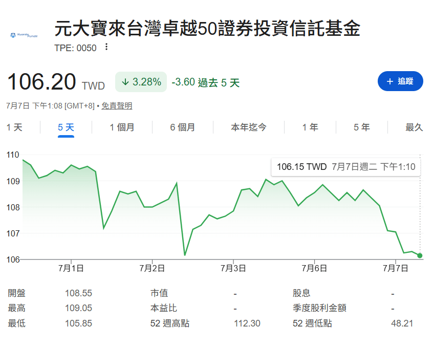Switch to the 1 個月 range
This screenshot has height=348, width=433.
pos(122,127)
